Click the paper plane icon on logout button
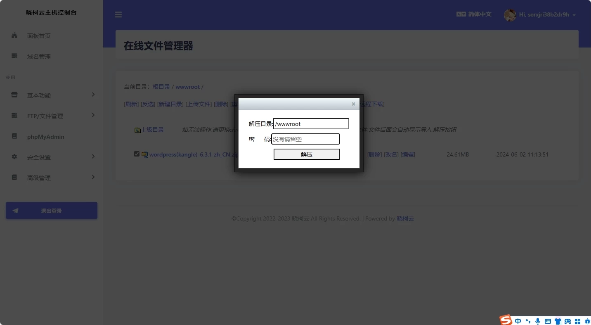Image resolution: width=591 pixels, height=325 pixels. (x=16, y=211)
